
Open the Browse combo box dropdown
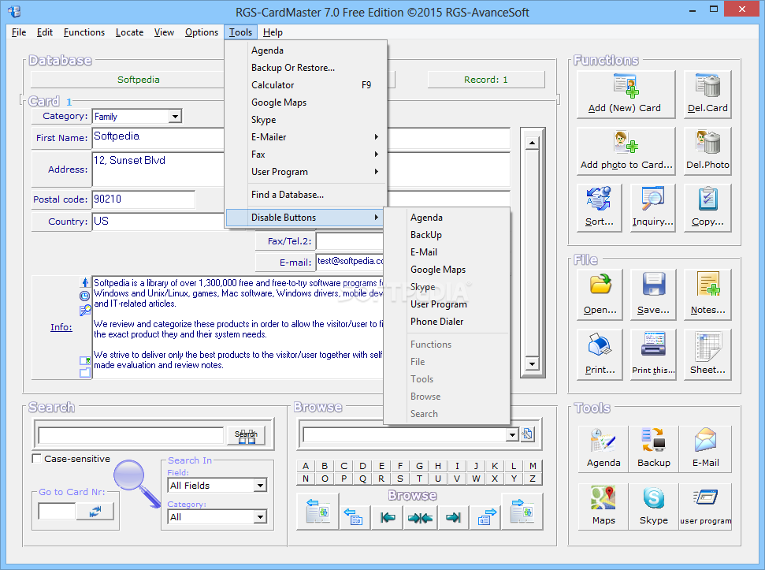(512, 435)
